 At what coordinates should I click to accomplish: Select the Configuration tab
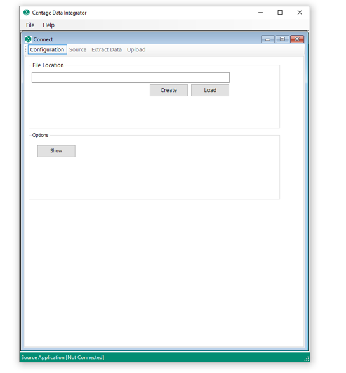point(47,49)
